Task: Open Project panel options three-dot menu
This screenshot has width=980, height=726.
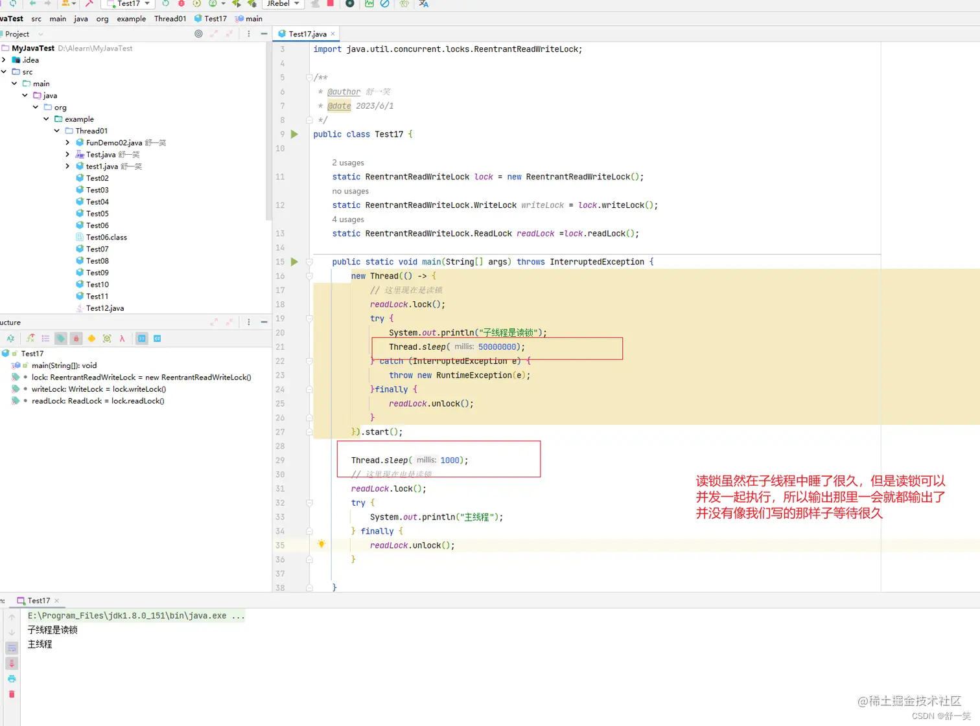Action: click(x=249, y=34)
